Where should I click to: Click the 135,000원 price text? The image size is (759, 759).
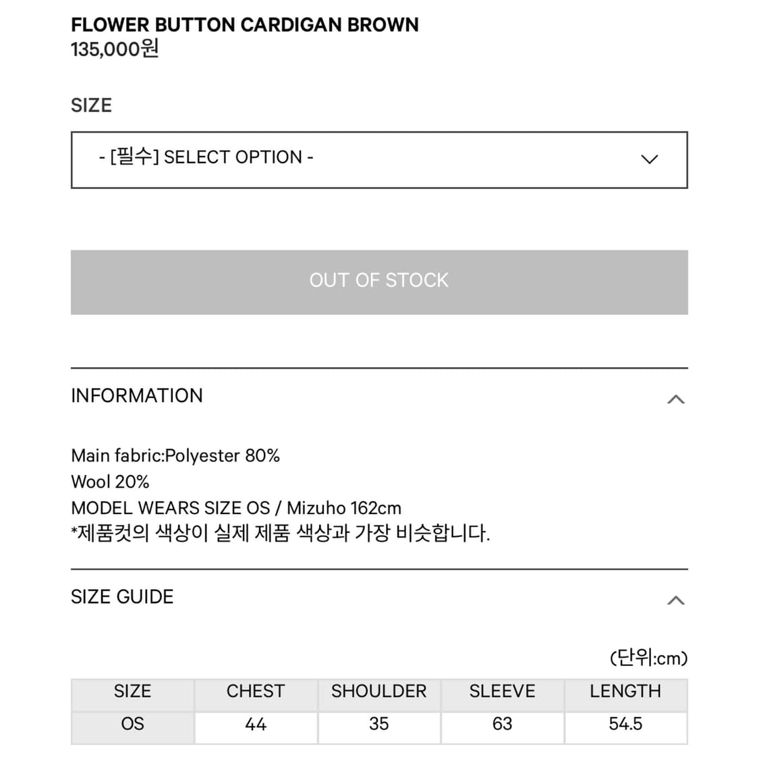coord(115,49)
